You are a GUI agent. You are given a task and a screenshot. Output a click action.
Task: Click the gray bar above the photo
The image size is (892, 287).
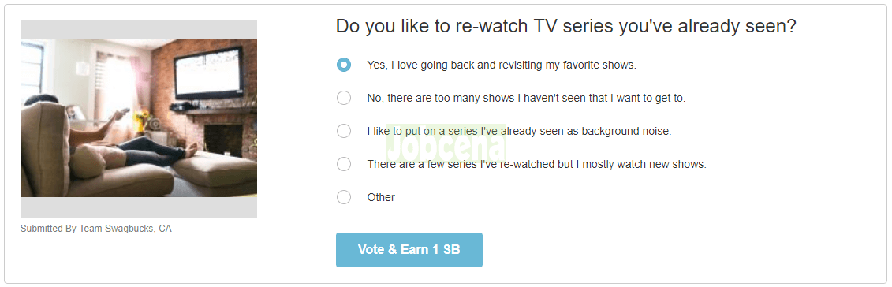coord(139,30)
